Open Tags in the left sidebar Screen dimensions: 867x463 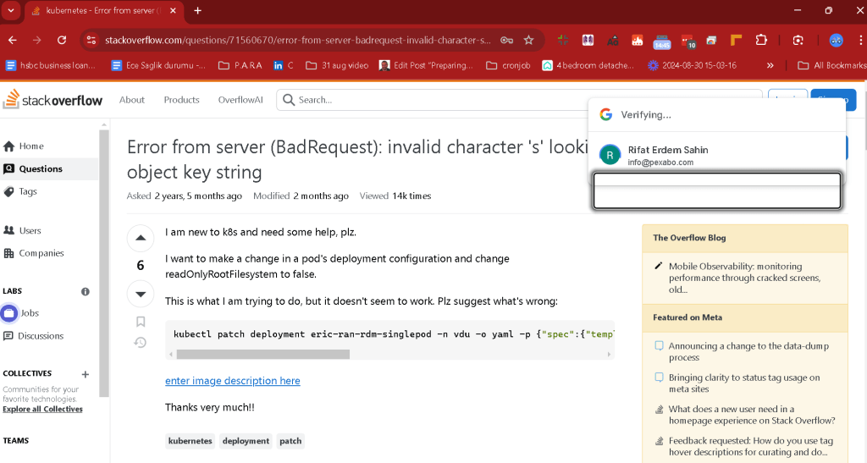[x=20, y=192]
